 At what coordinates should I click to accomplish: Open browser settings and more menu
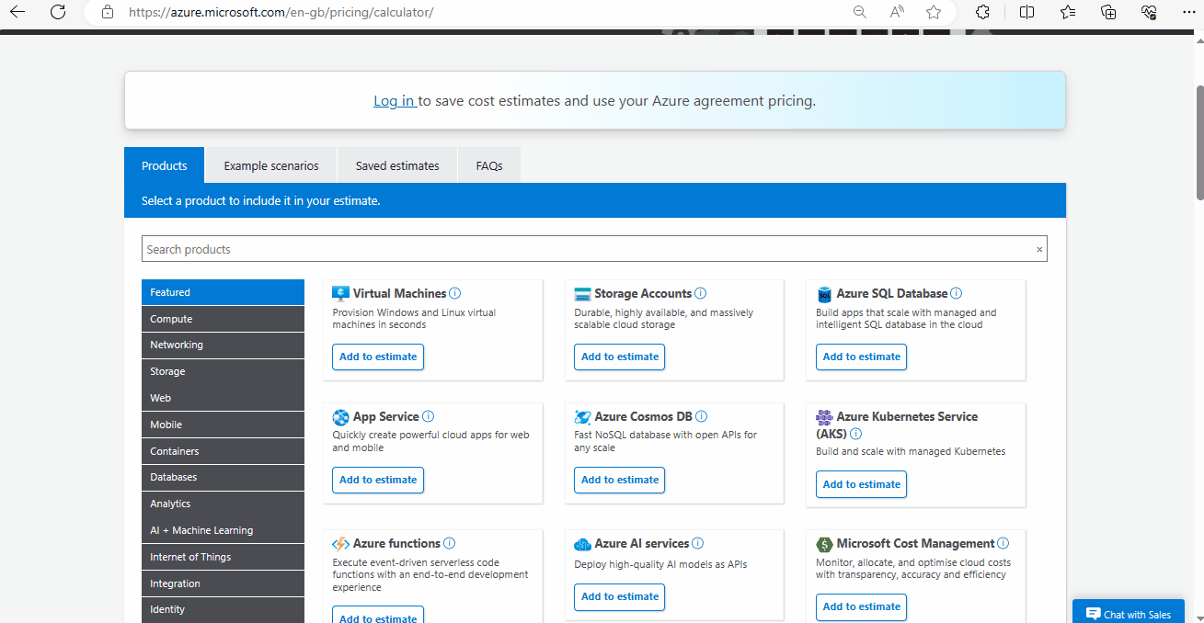tap(1188, 12)
